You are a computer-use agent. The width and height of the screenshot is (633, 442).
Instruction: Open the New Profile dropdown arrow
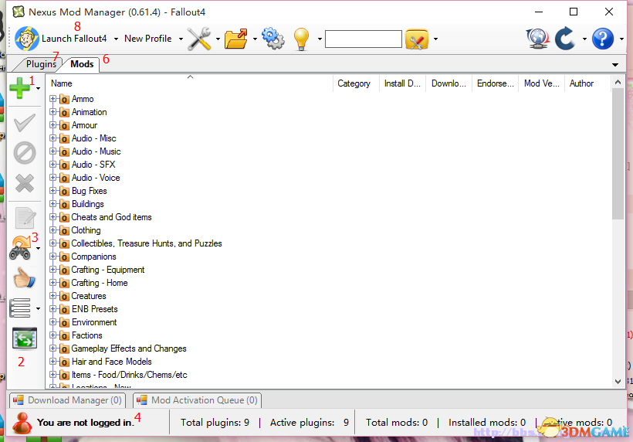[x=181, y=39]
